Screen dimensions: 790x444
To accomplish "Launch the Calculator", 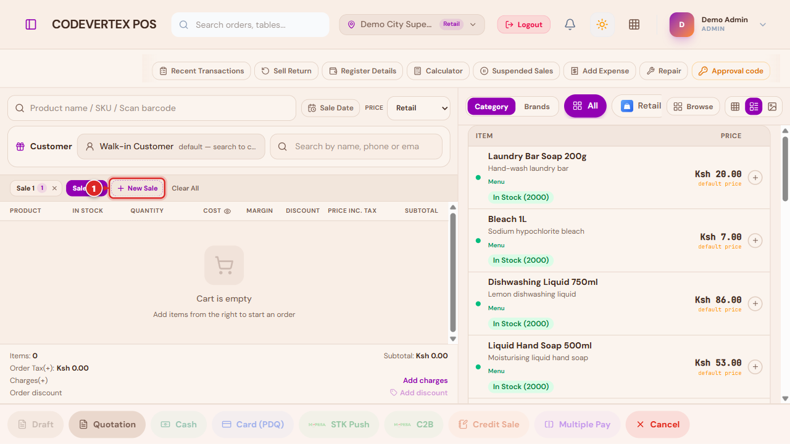I will [438, 71].
